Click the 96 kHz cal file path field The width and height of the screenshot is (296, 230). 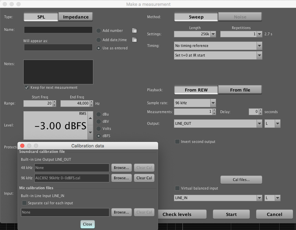[x=72, y=178]
